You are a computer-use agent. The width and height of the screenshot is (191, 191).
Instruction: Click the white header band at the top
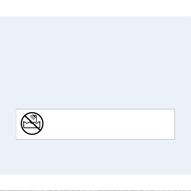point(95,8)
